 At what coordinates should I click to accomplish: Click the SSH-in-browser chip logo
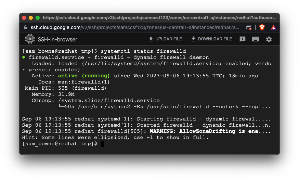coord(30,39)
